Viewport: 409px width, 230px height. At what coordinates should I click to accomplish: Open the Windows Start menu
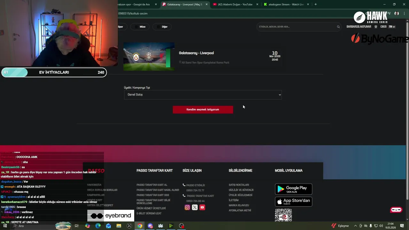click(x=5, y=226)
